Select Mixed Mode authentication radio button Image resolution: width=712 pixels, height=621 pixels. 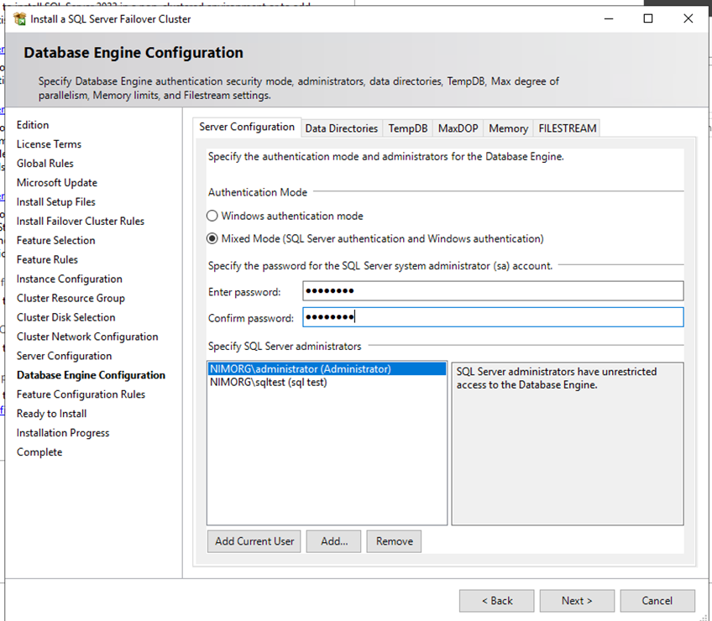click(x=212, y=238)
